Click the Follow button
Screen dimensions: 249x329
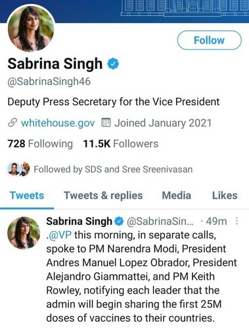pos(209,40)
